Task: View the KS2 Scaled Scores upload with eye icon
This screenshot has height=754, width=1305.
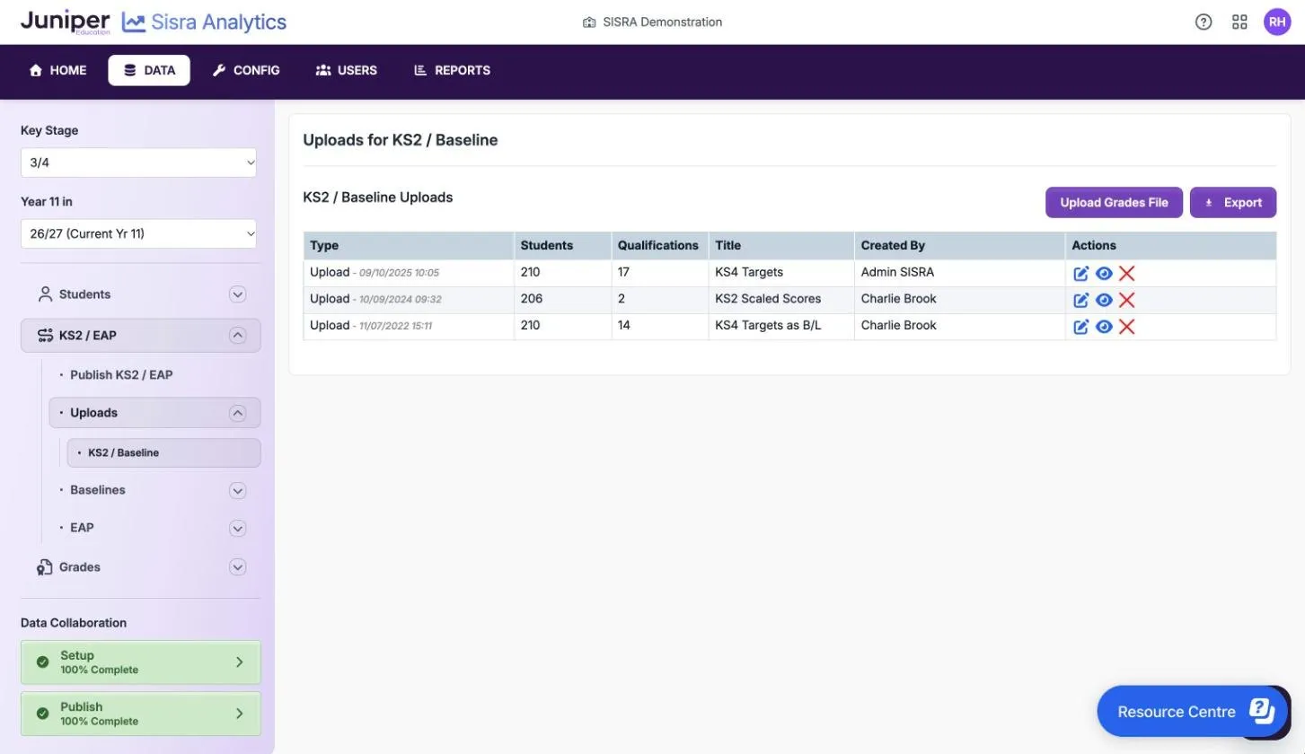Action: 1104,300
